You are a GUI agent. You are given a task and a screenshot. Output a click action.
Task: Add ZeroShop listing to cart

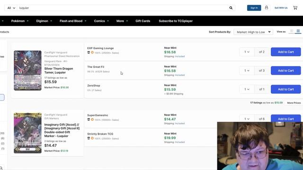point(286,89)
